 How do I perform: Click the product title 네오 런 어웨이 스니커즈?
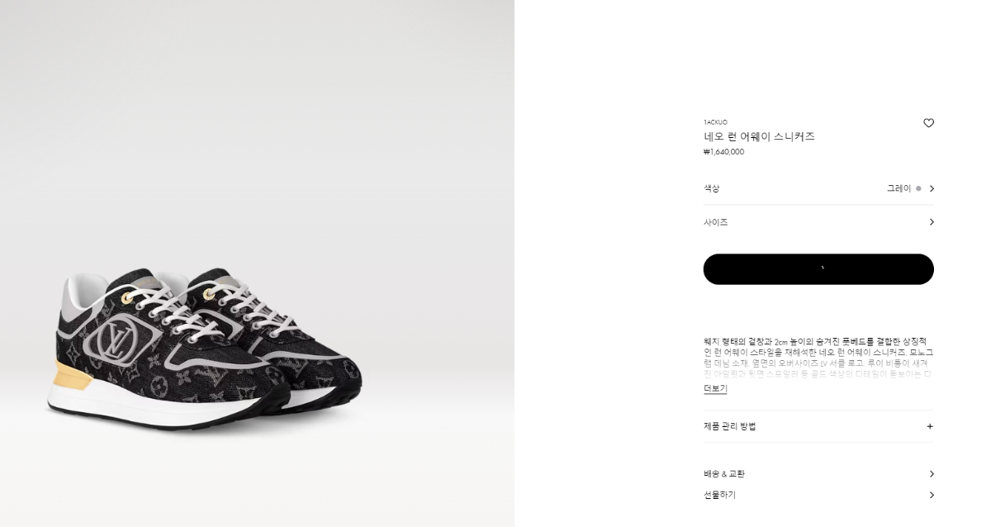tap(759, 136)
